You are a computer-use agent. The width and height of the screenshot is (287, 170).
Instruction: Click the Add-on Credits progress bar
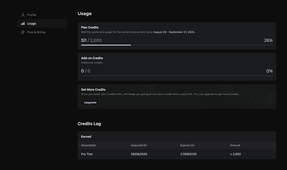point(177,76)
